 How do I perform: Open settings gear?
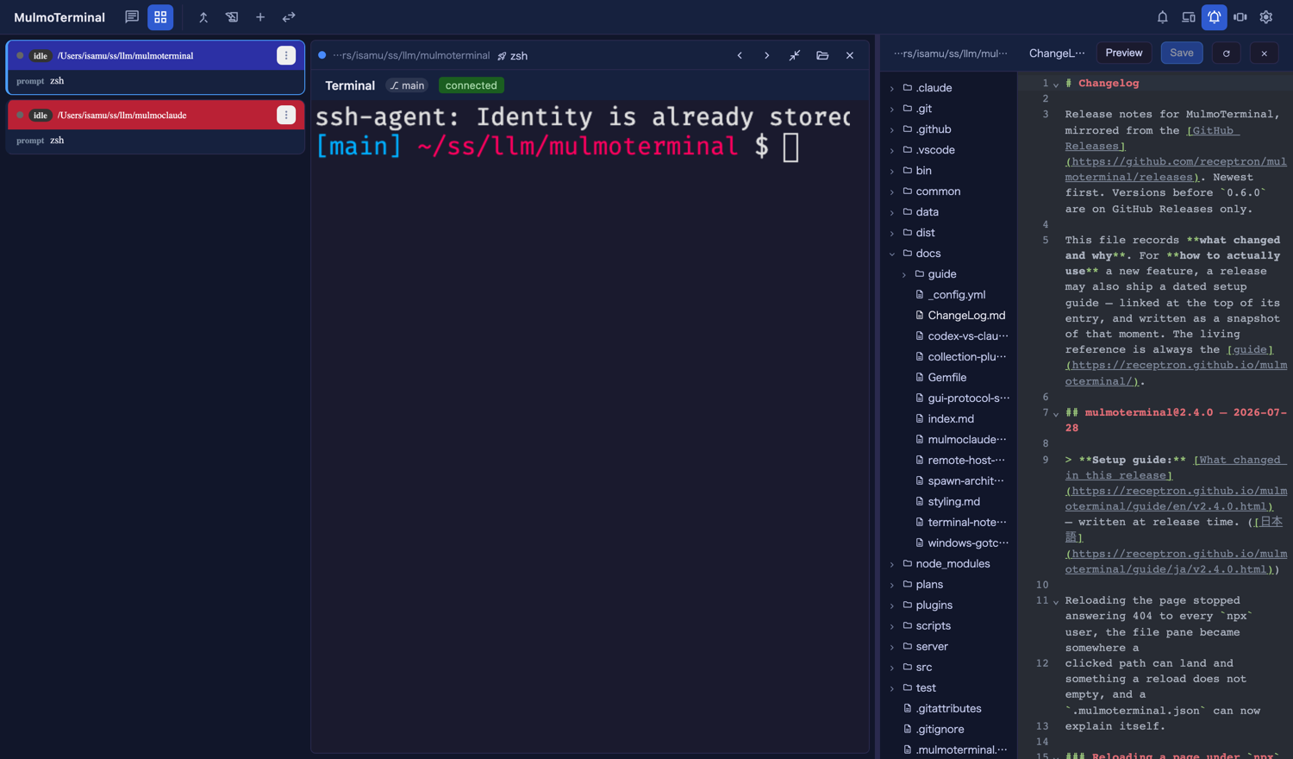click(1266, 17)
